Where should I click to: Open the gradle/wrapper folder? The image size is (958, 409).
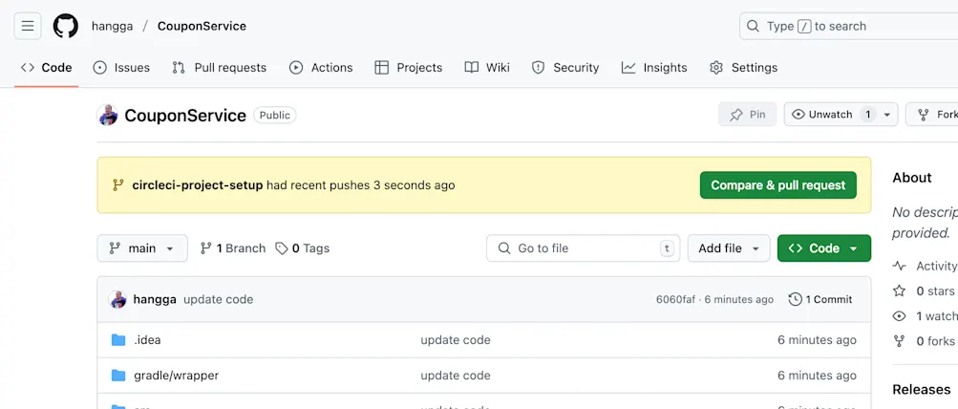(176, 376)
